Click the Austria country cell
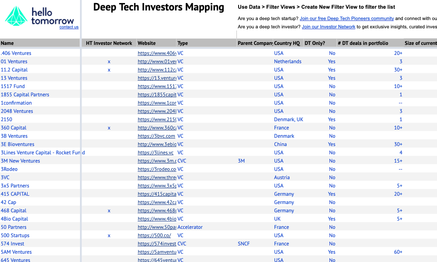Viewport: 437px width, 262px height. [x=282, y=177]
